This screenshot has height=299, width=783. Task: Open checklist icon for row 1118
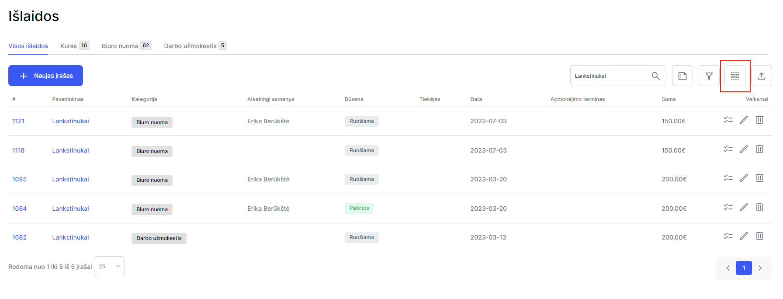click(x=728, y=149)
